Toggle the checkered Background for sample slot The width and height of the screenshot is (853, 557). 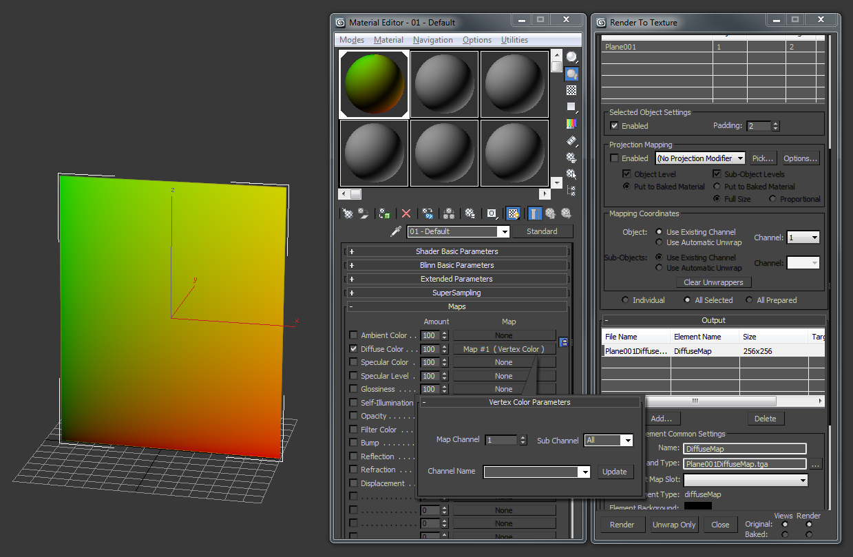coord(571,90)
